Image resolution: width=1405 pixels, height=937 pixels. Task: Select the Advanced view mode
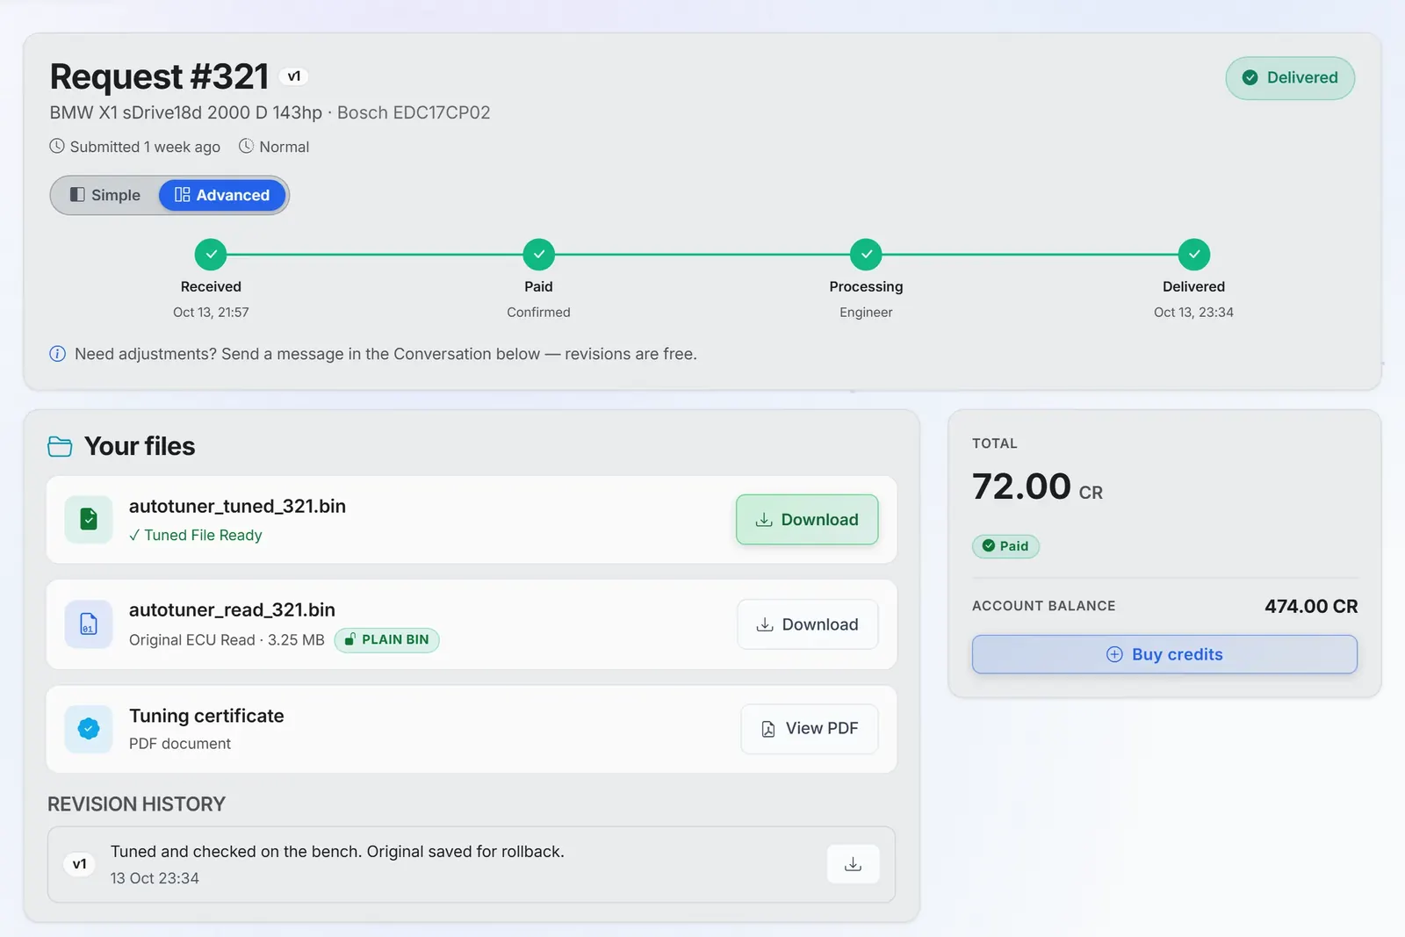click(222, 195)
